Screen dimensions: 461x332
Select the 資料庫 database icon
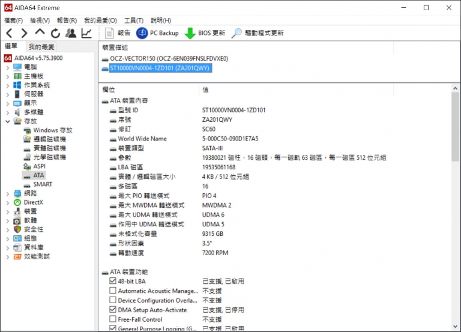coord(17,247)
